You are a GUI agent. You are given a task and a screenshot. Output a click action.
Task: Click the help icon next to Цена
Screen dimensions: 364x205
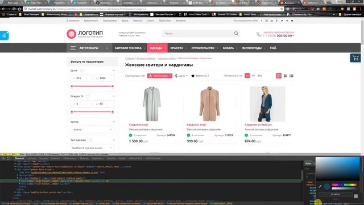tap(81, 71)
